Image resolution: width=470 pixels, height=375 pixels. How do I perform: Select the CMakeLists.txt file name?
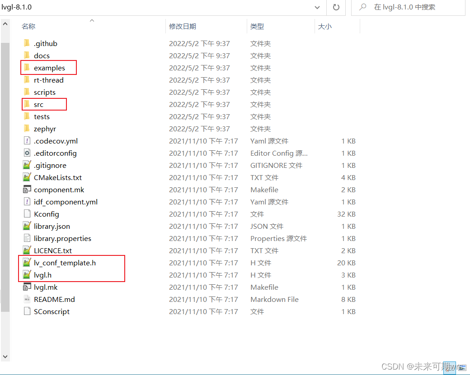58,177
